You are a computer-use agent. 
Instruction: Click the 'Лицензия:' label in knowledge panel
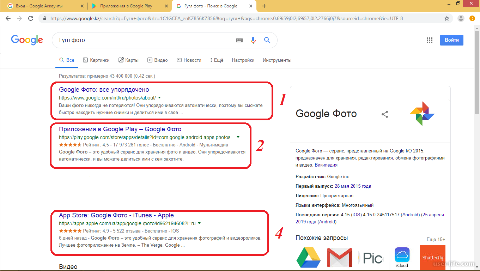click(308, 195)
